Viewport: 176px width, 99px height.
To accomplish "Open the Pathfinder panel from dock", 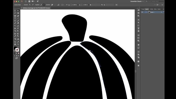I will click(139, 57).
